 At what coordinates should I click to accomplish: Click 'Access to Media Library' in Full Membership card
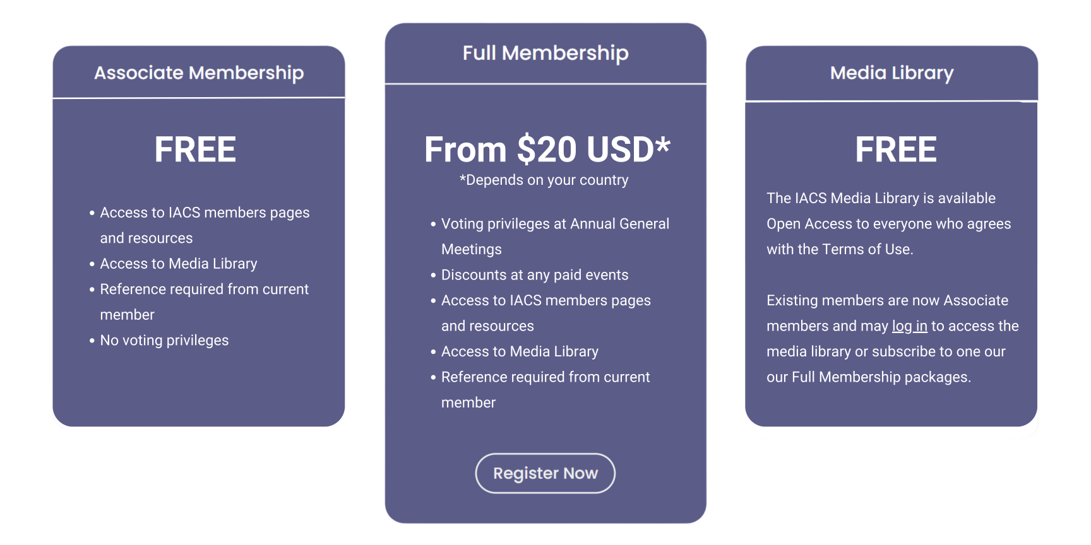(520, 351)
